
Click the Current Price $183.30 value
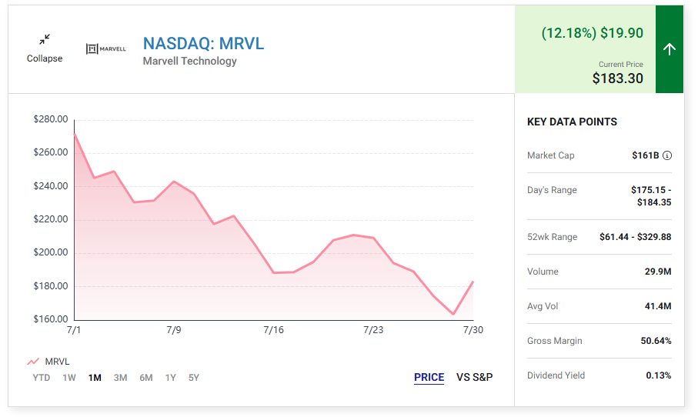[617, 78]
